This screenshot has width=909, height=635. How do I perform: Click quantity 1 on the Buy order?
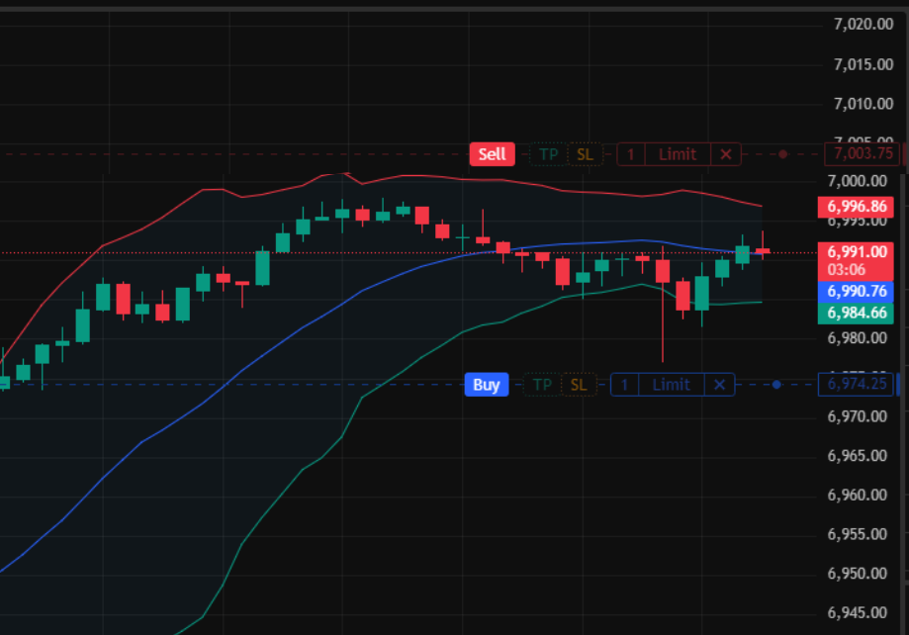coord(624,385)
